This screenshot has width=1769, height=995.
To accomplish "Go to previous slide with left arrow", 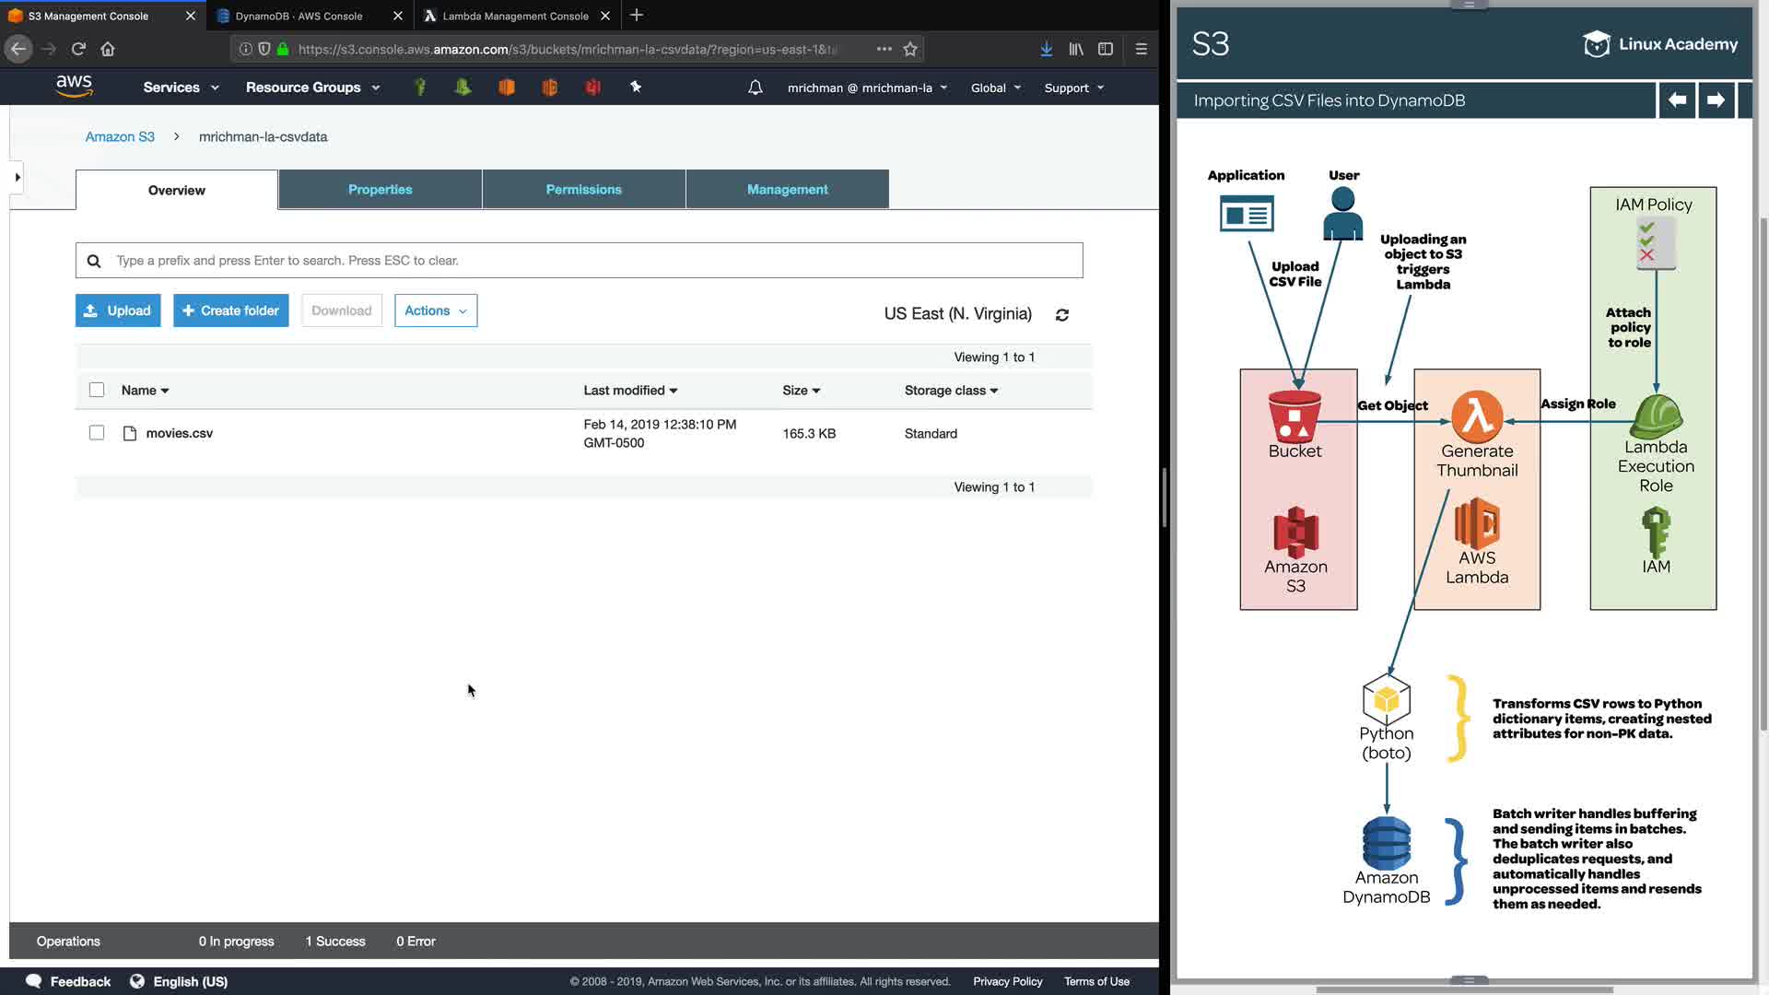I will (1677, 99).
